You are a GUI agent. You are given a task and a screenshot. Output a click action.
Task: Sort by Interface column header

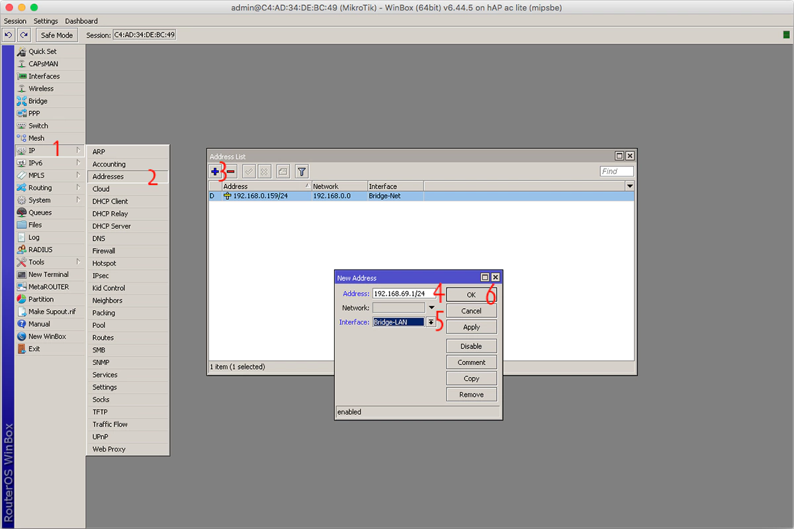(395, 186)
